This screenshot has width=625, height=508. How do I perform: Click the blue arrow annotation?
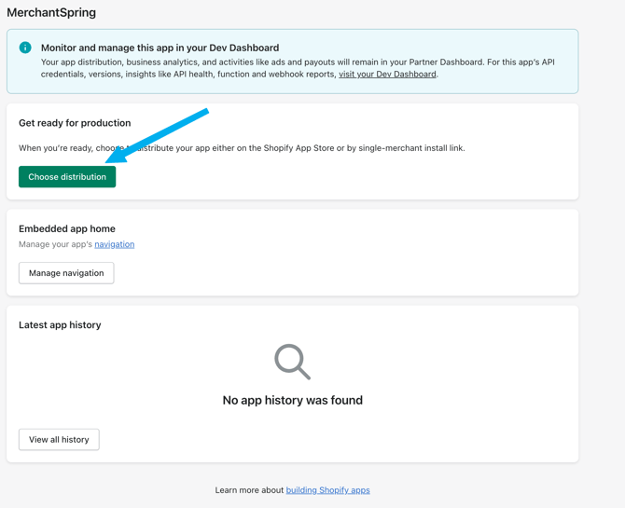[157, 136]
